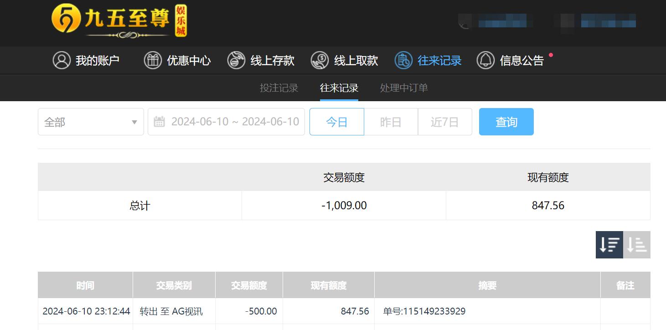The image size is (666, 330).
Task: Click the 昨日 filter option
Action: pos(391,121)
